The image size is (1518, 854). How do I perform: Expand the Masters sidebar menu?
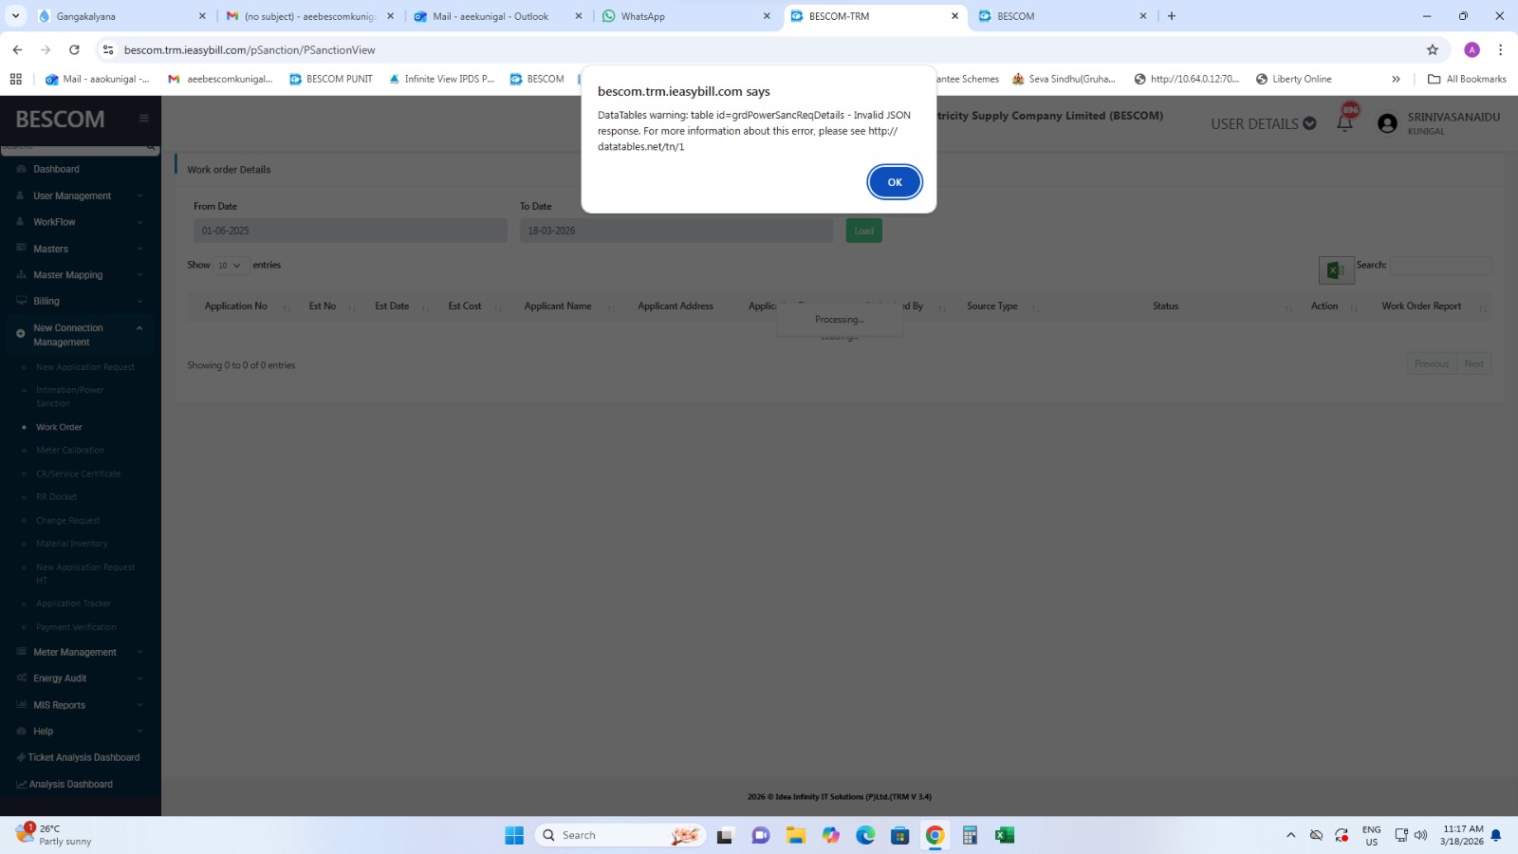point(81,249)
